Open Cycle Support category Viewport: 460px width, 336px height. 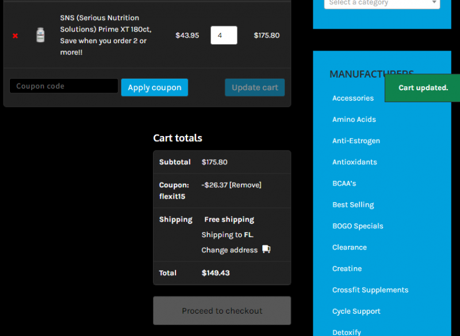[356, 311]
